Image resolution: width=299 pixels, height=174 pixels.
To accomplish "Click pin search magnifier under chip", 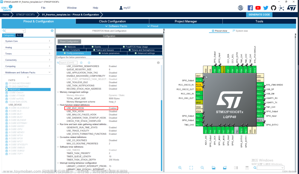I will click(x=255, y=168).
